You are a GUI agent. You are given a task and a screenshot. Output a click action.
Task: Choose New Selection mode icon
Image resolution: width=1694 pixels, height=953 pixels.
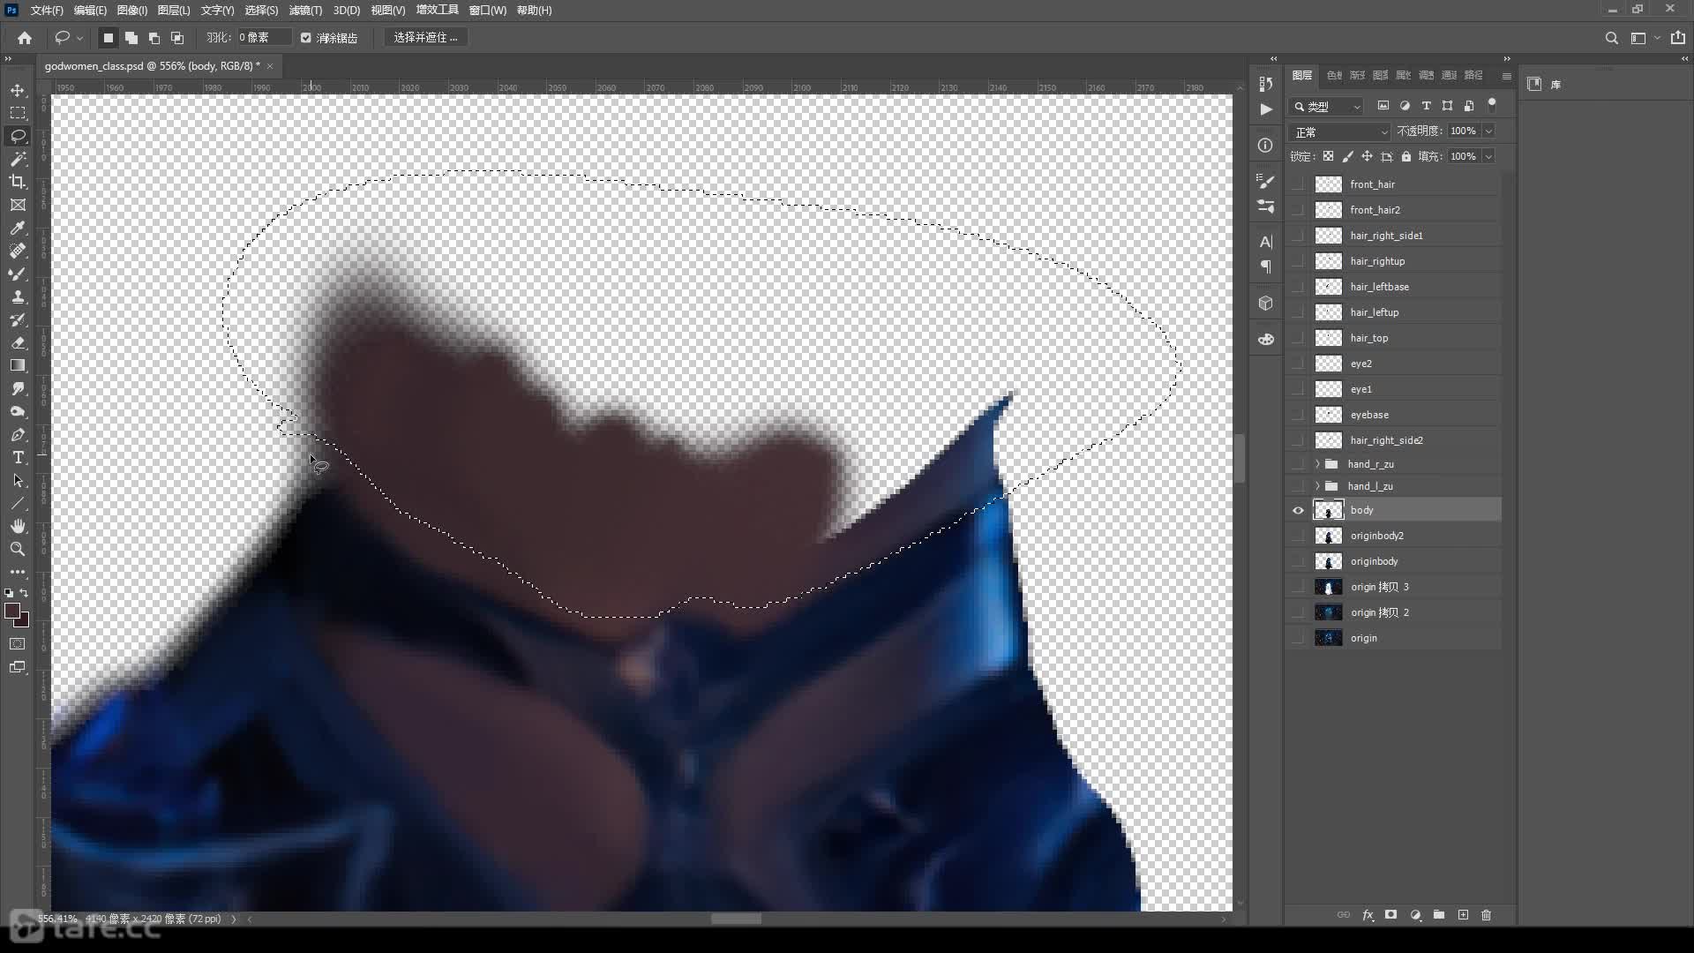(108, 38)
